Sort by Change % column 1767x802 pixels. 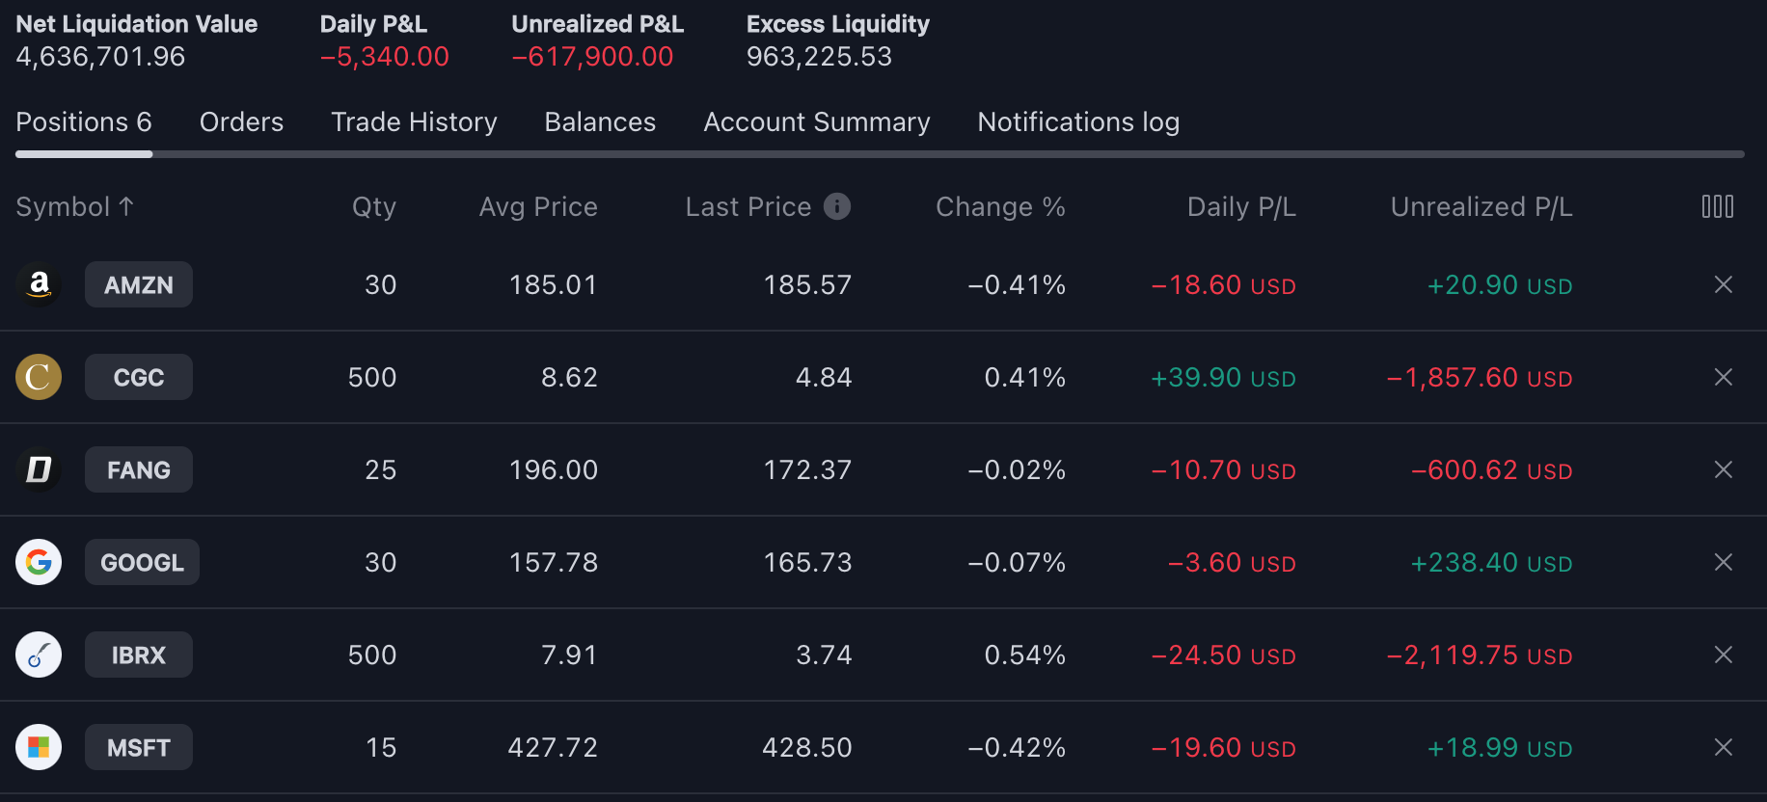(x=999, y=206)
